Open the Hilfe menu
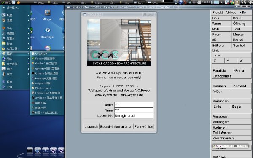This screenshot has height=158, width=253. coord(242,12)
